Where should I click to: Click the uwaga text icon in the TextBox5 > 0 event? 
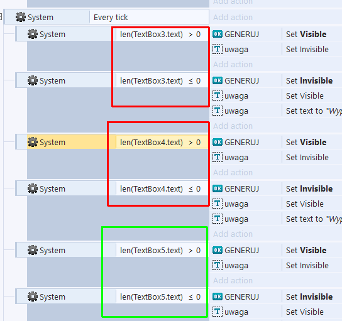pyautogui.click(x=218, y=265)
